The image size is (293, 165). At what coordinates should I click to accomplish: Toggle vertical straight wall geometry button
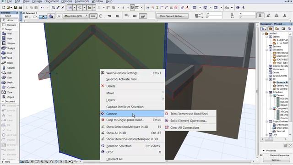260,16
